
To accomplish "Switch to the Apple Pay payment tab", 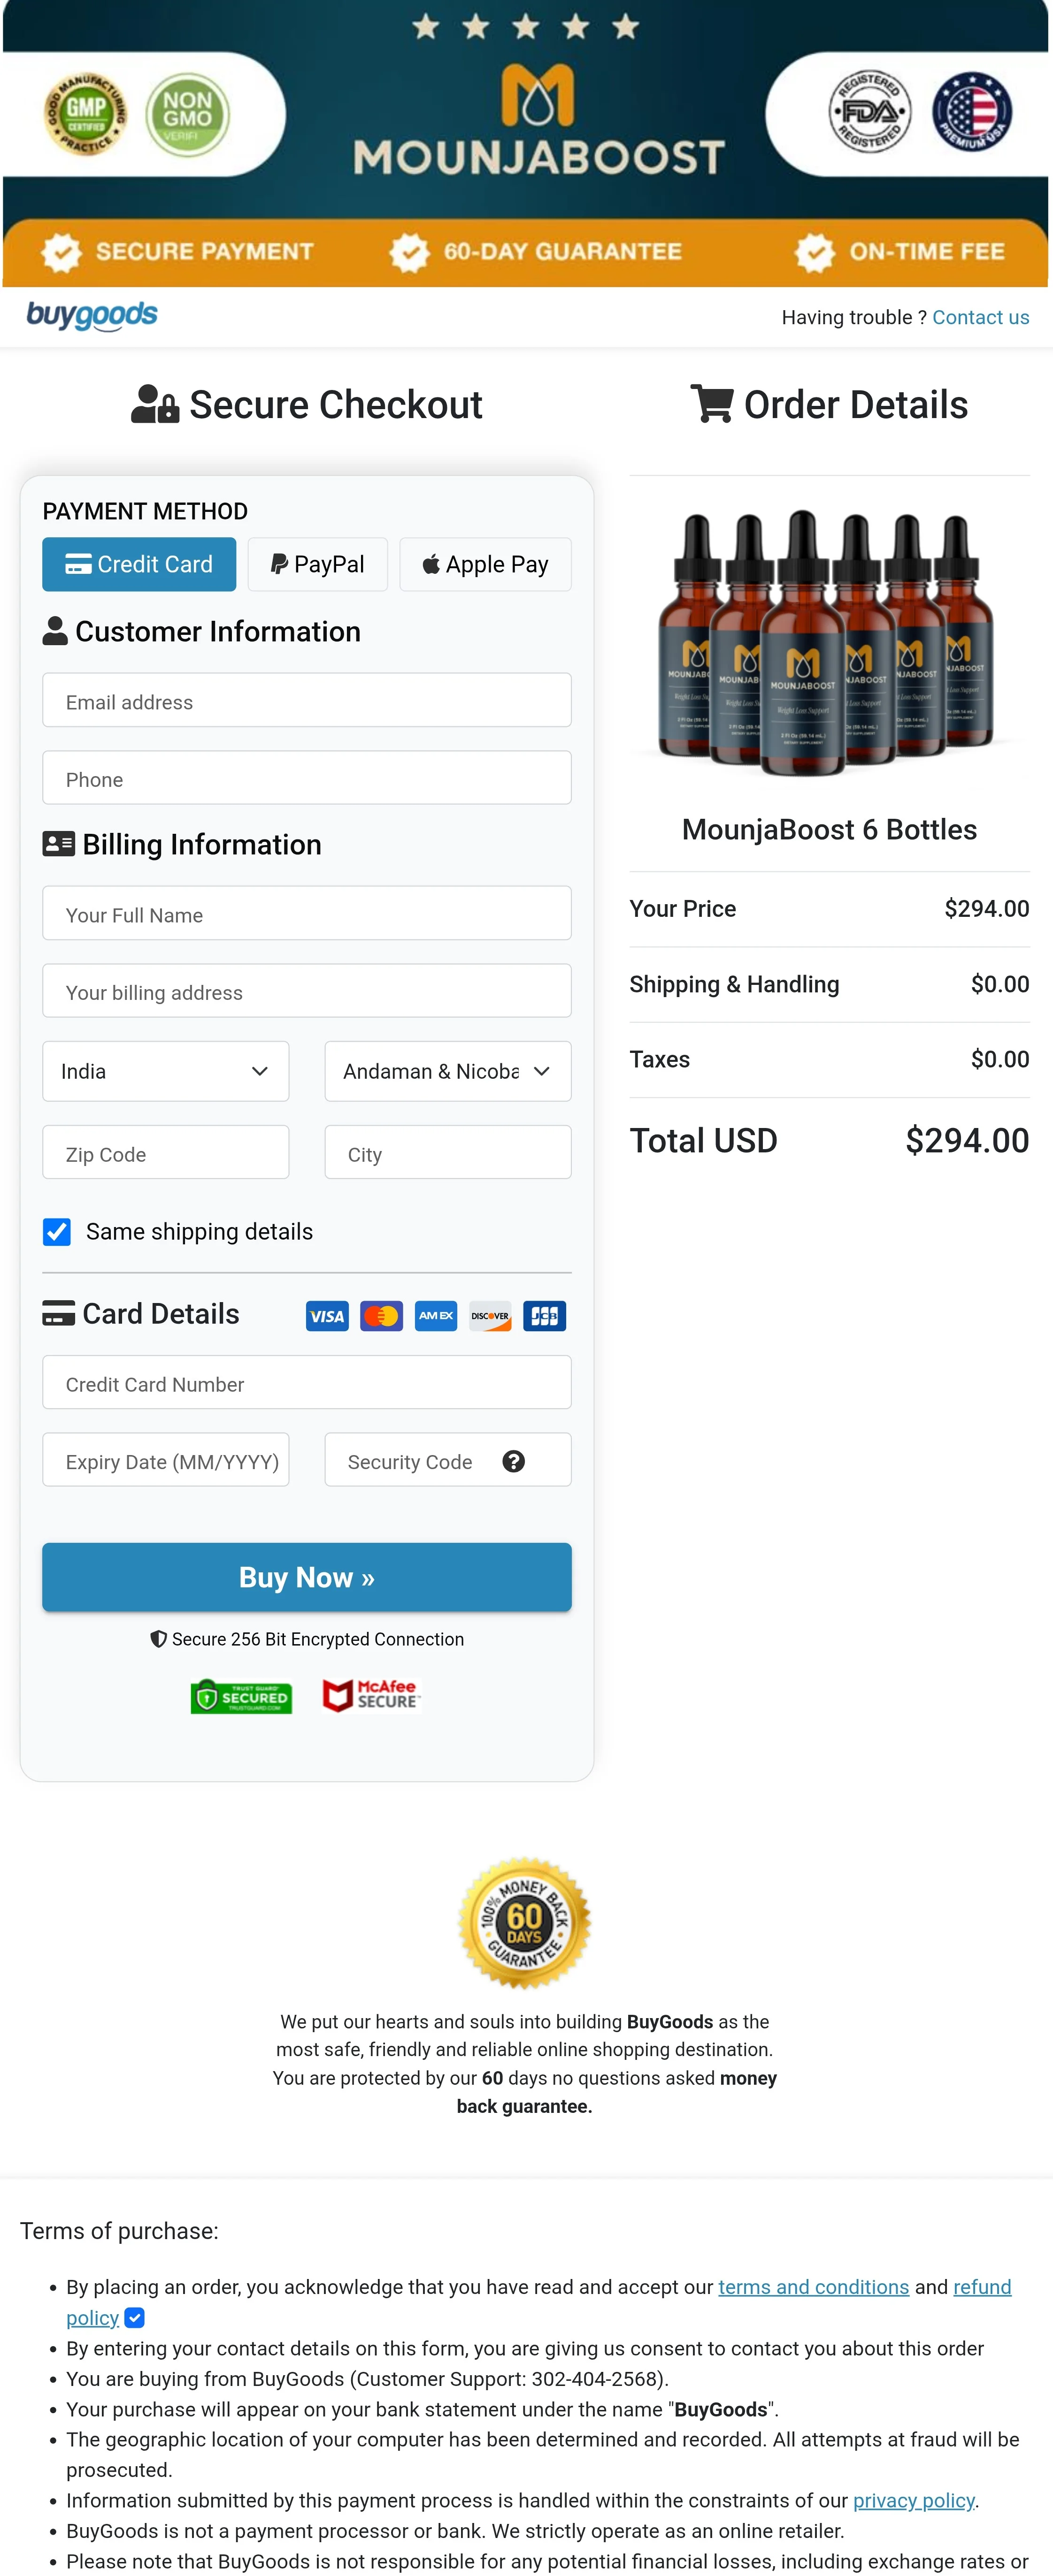I will 484,564.
